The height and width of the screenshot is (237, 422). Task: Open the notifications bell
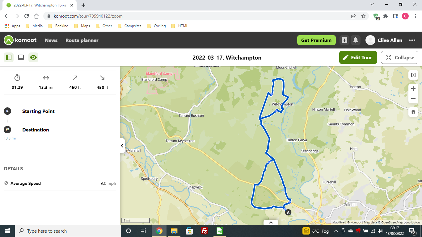pos(356,40)
